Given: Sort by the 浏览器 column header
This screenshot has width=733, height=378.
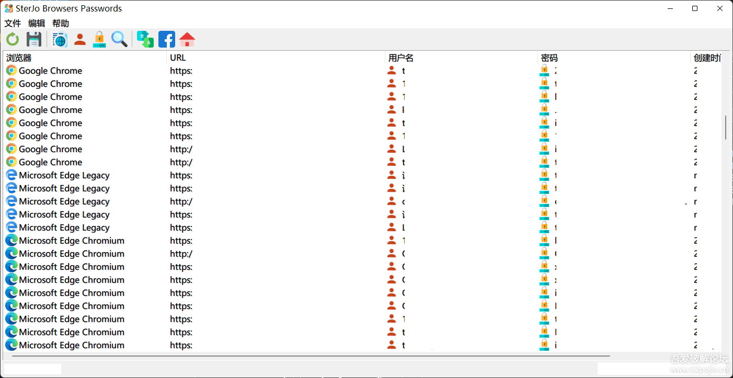Looking at the screenshot, I should click(x=85, y=58).
